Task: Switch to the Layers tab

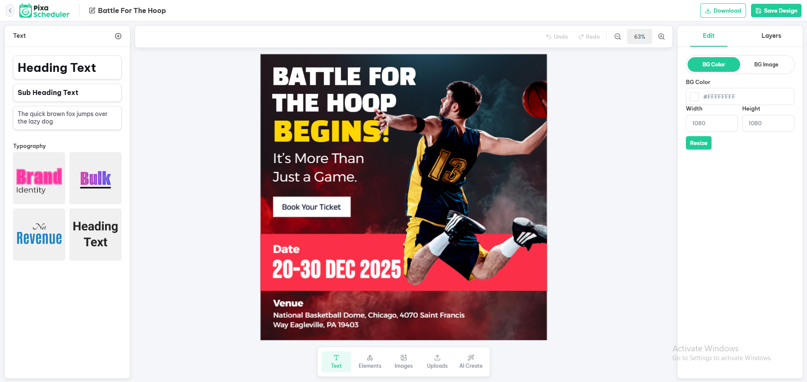Action: point(771,36)
